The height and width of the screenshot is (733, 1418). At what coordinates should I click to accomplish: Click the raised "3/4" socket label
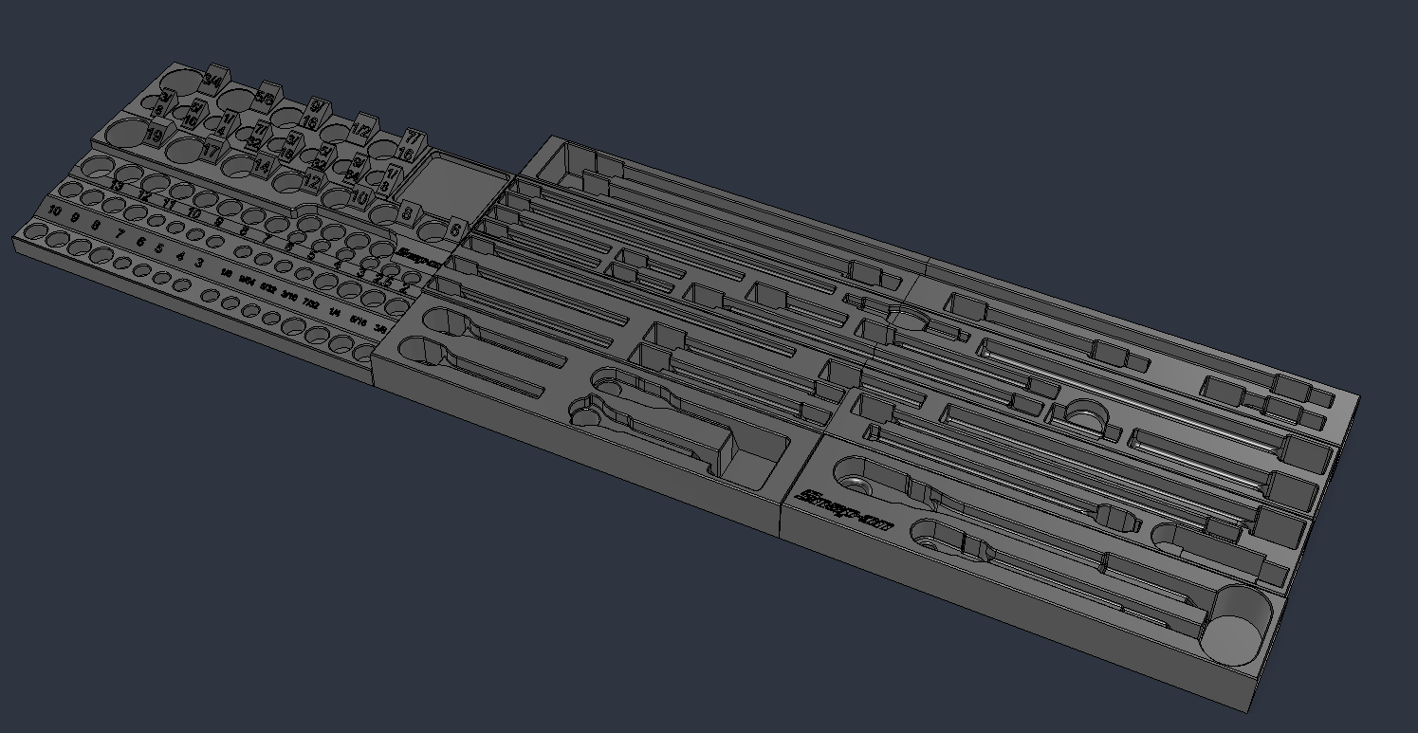pos(212,82)
